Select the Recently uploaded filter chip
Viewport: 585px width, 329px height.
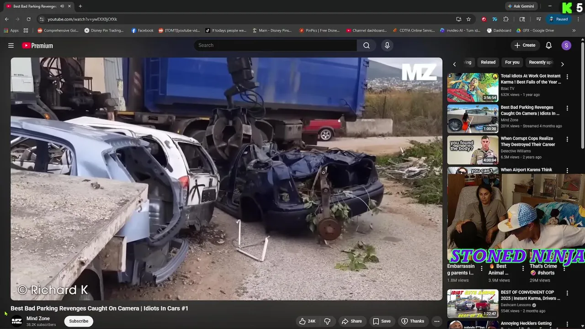coord(541,62)
